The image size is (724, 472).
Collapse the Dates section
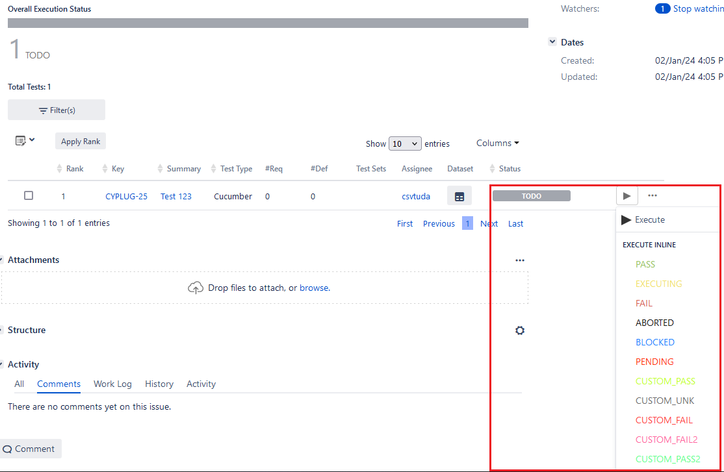coord(552,42)
